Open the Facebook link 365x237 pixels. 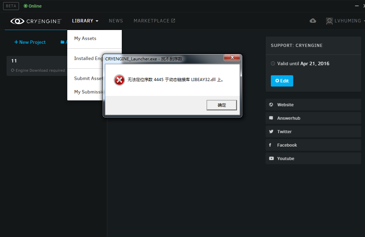(x=313, y=145)
